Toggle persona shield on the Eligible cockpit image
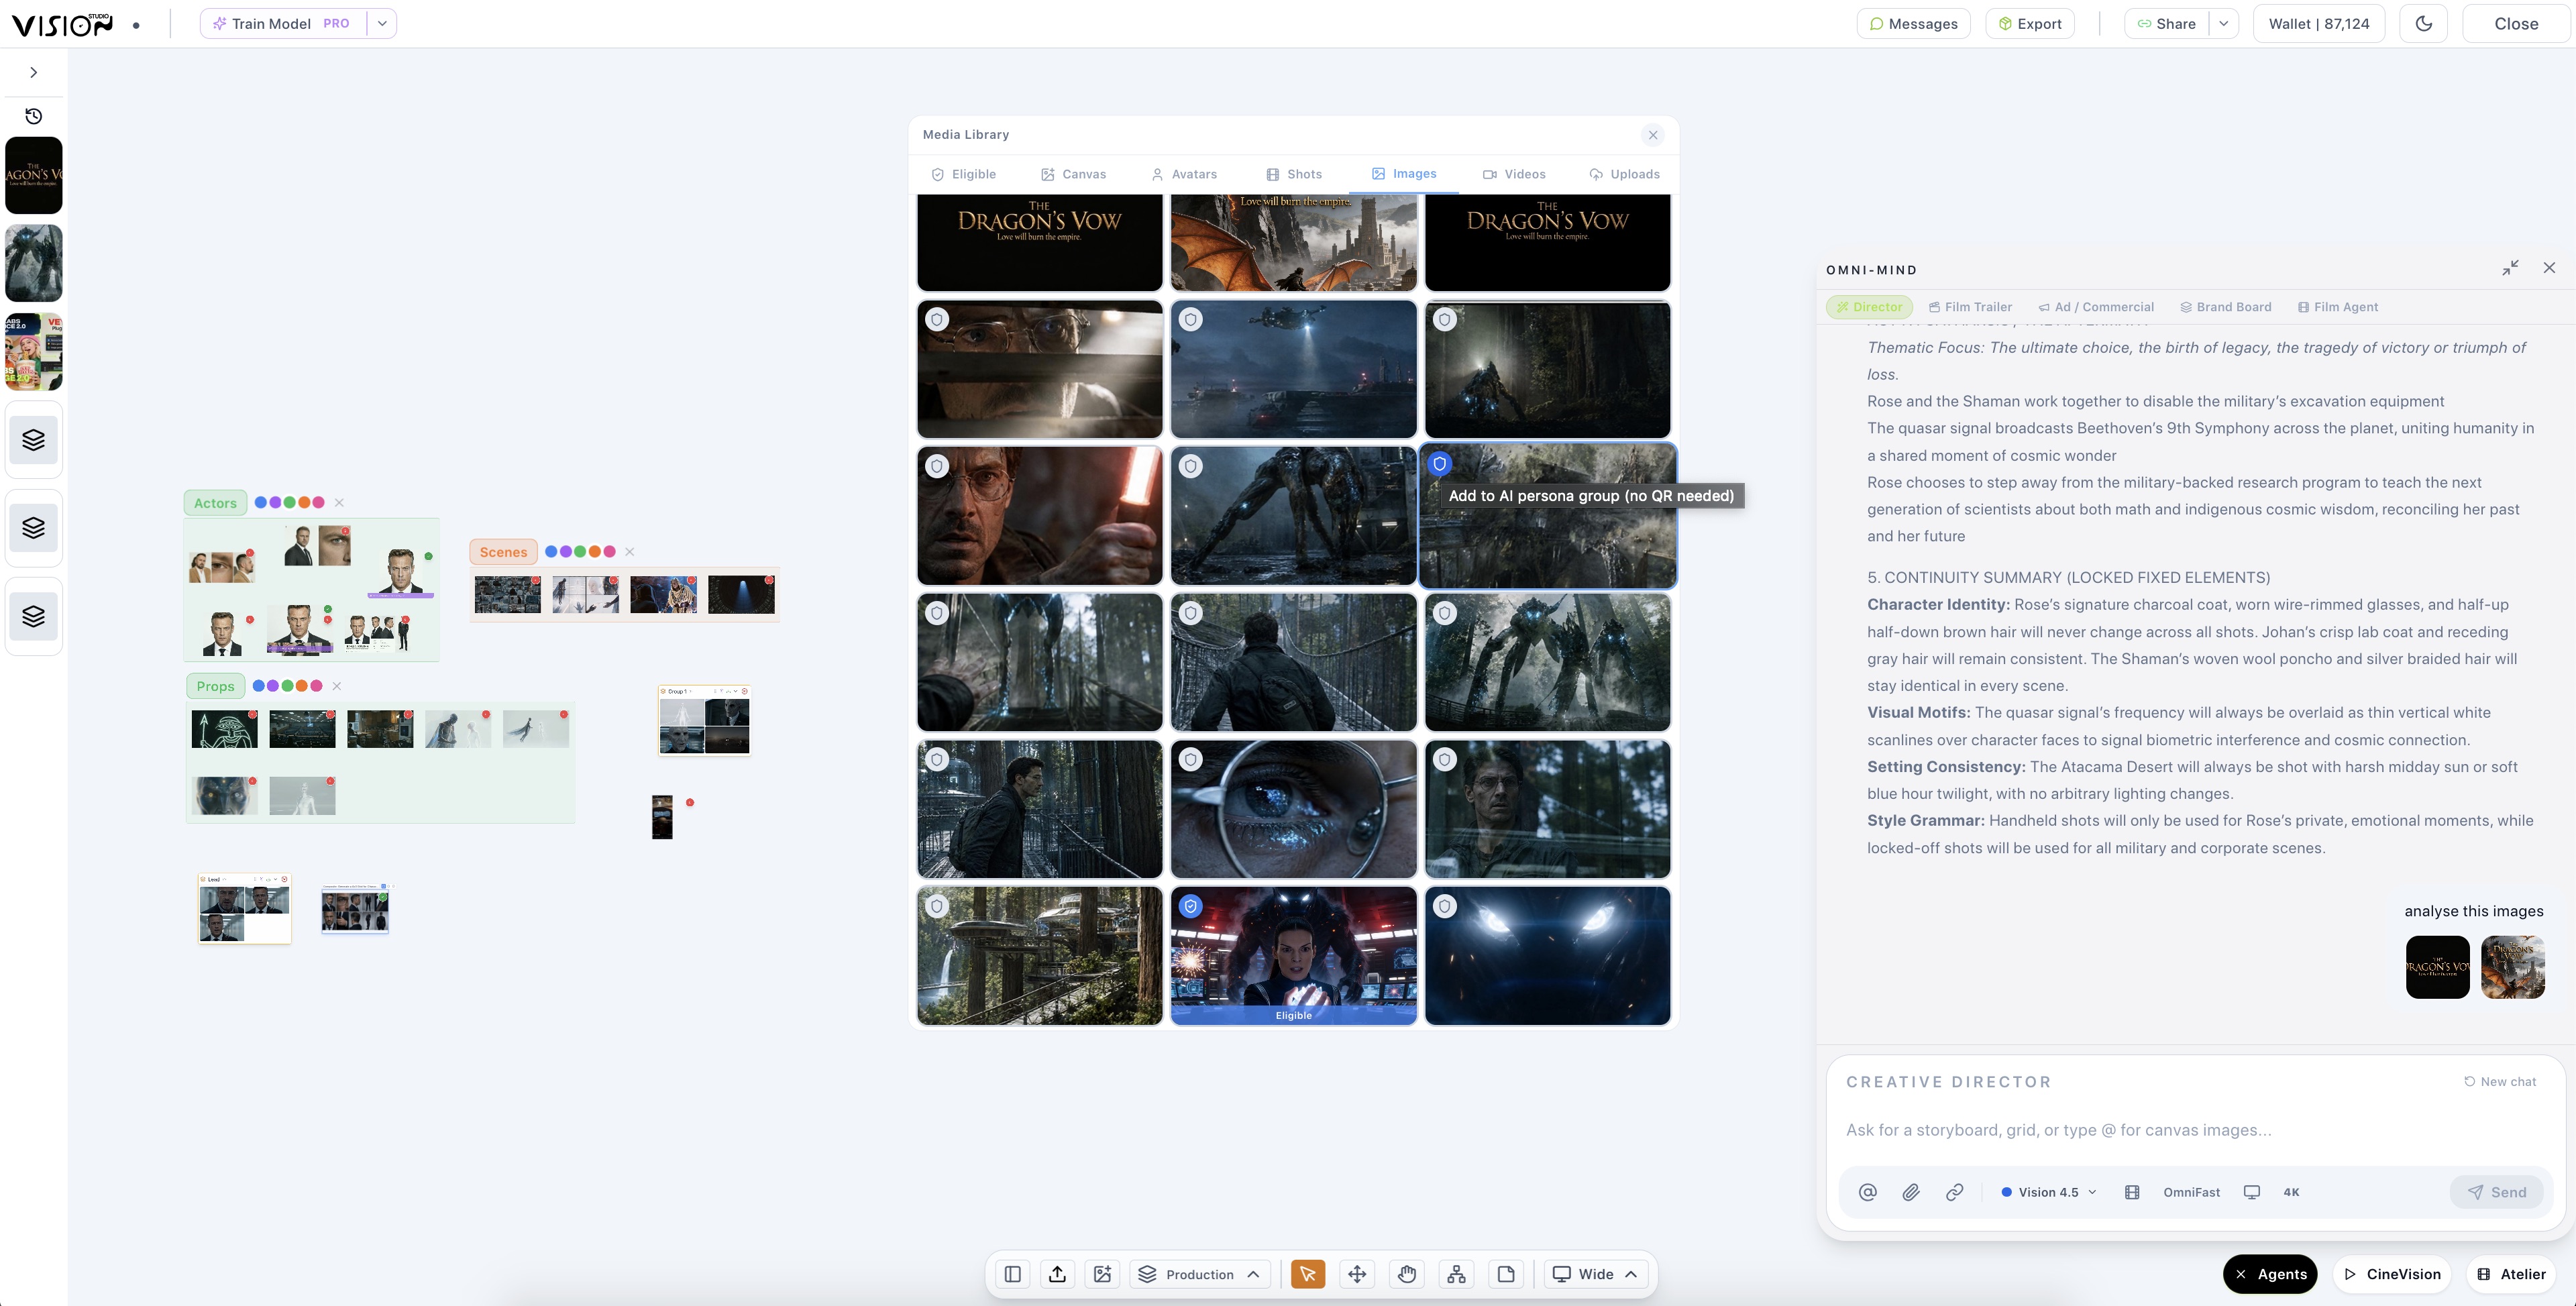 click(x=1190, y=906)
